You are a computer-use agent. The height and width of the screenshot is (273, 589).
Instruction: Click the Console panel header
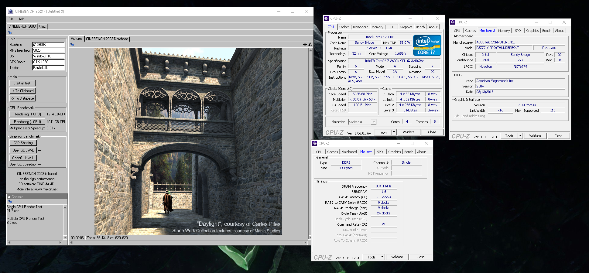click(37, 197)
